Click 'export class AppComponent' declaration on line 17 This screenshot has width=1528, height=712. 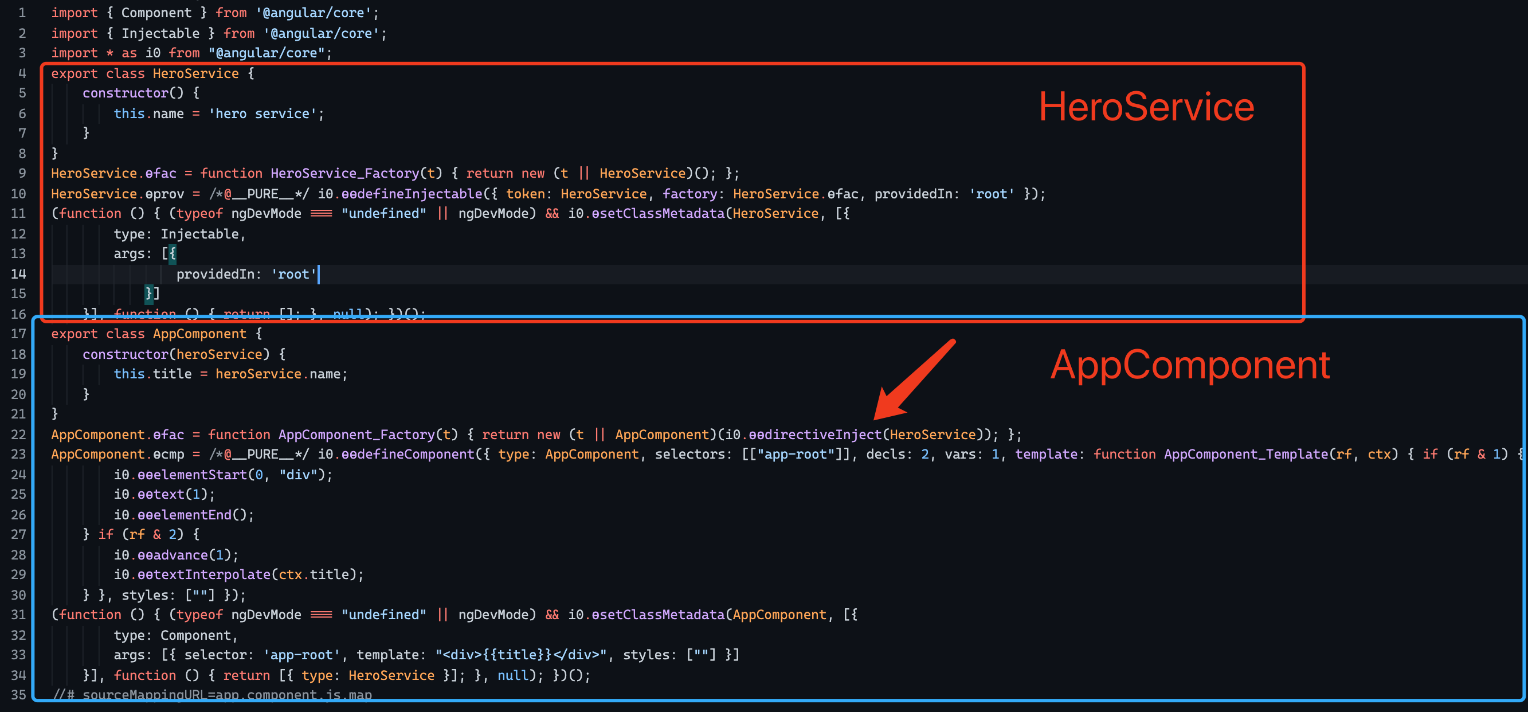point(149,334)
